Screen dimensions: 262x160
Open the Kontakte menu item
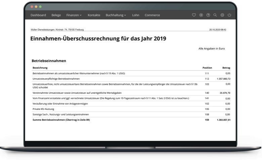click(x=94, y=15)
